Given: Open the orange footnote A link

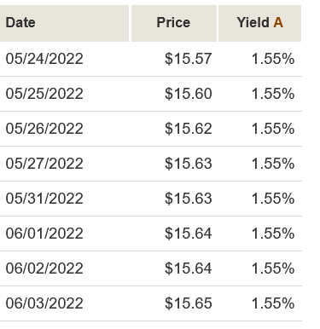Looking at the screenshot, I should coord(278,23).
